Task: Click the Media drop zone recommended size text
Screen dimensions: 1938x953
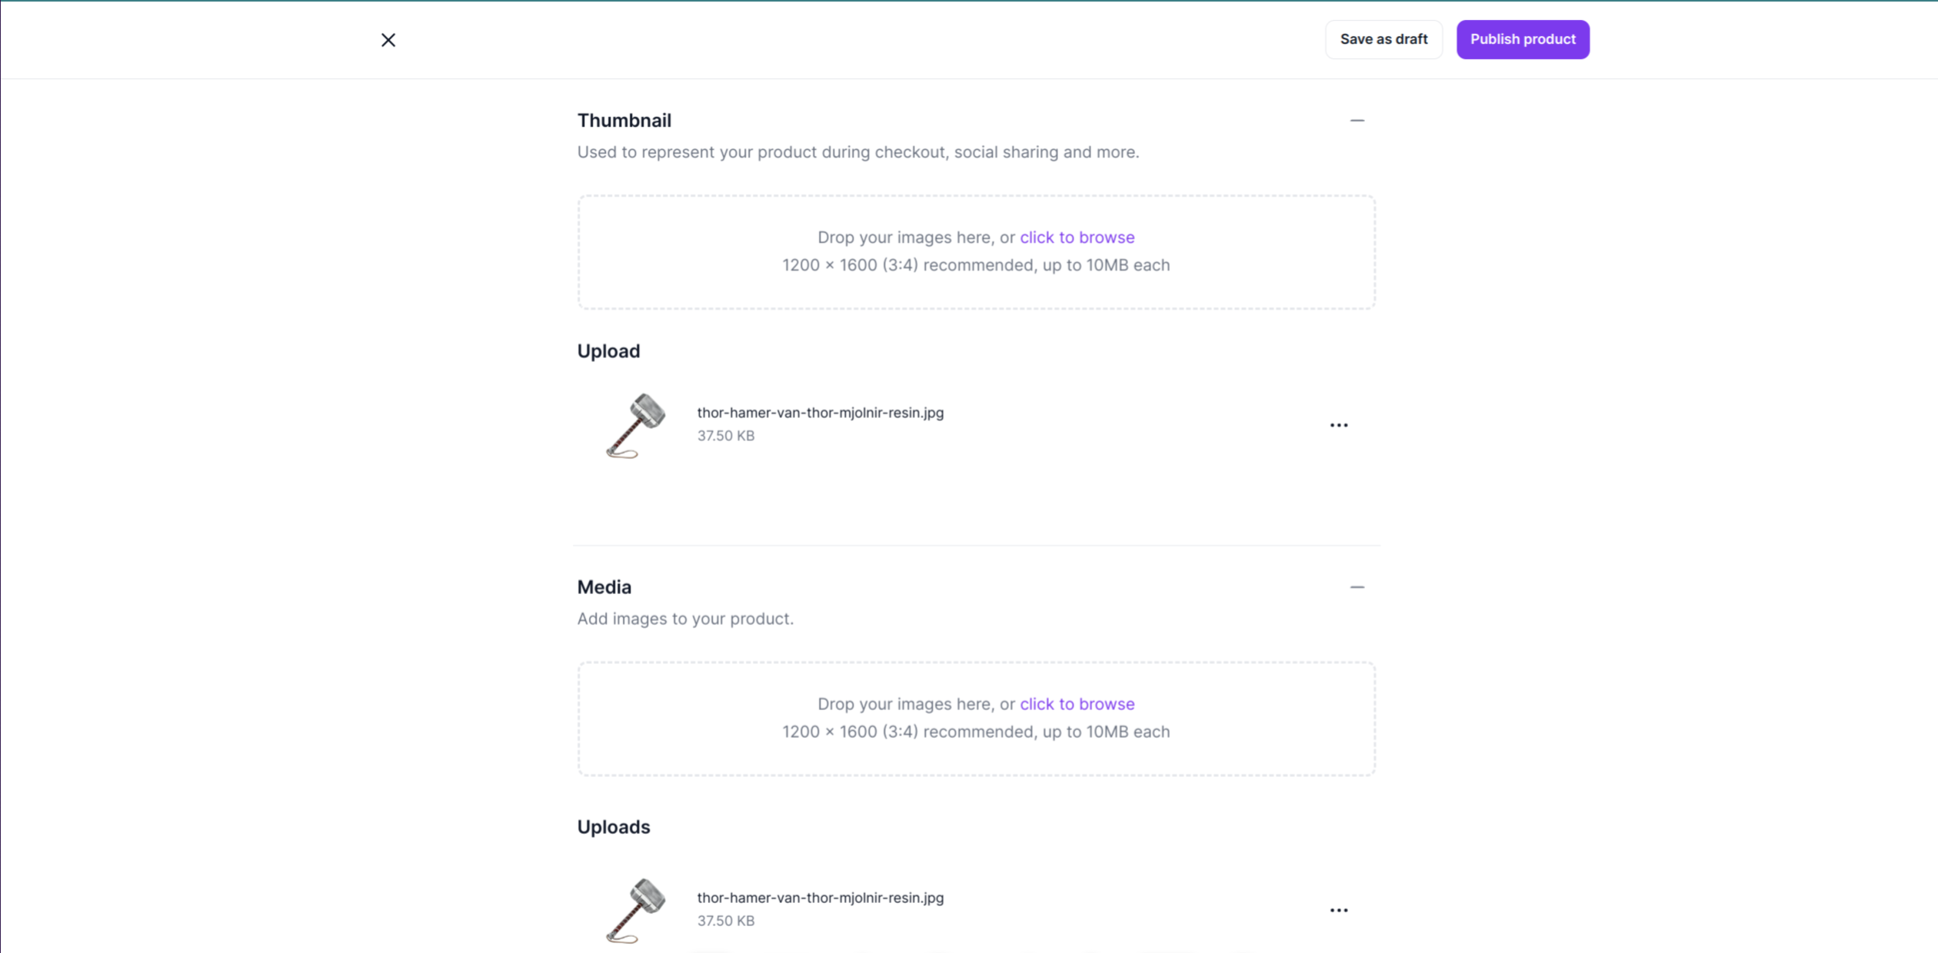Action: coord(976,732)
